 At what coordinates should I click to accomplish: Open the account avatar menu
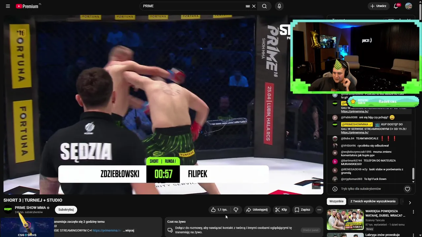pyautogui.click(x=408, y=6)
